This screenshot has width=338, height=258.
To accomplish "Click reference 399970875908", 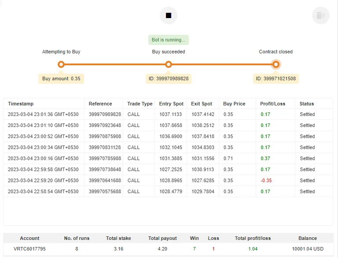I will (x=105, y=136).
